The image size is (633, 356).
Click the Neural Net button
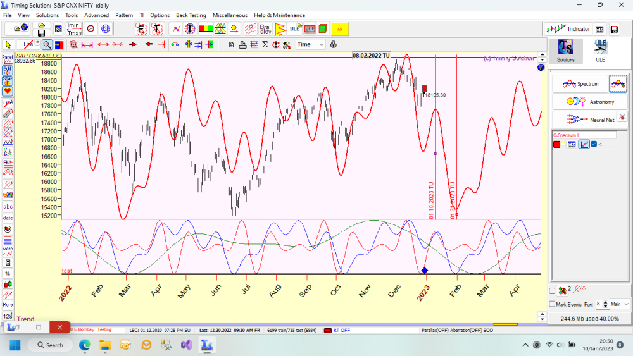point(590,120)
